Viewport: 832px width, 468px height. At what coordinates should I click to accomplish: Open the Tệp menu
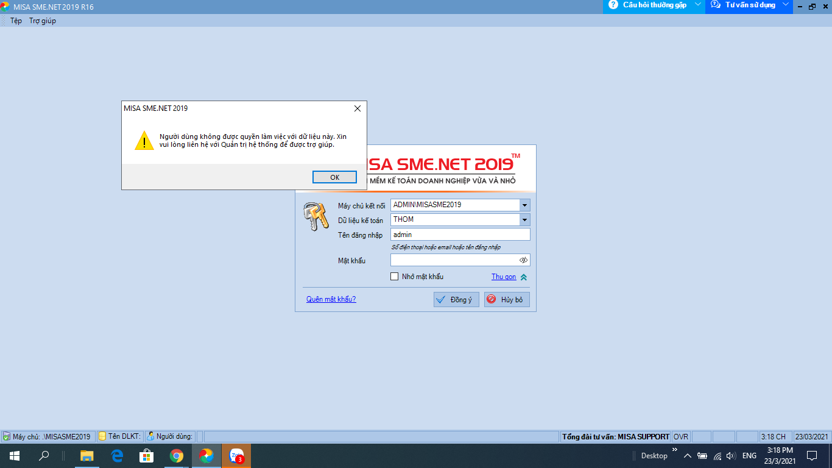tap(16, 21)
